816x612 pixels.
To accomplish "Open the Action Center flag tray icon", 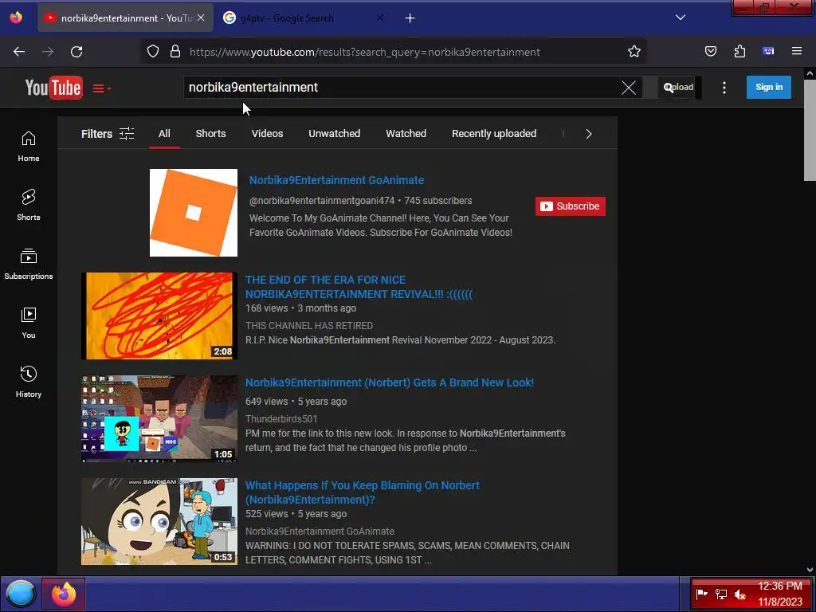I will (x=702, y=594).
